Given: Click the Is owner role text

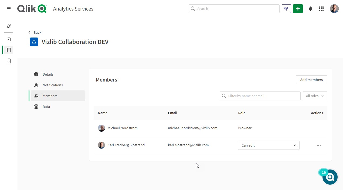Looking at the screenshot, I should pyautogui.click(x=245, y=128).
